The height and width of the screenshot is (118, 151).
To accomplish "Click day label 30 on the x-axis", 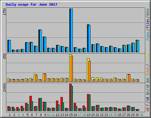I will click(x=137, y=115).
